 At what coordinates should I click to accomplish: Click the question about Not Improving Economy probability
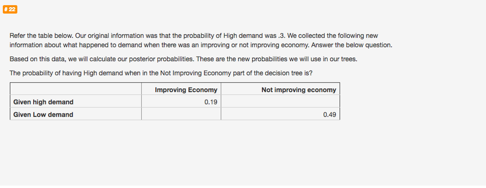pos(161,73)
